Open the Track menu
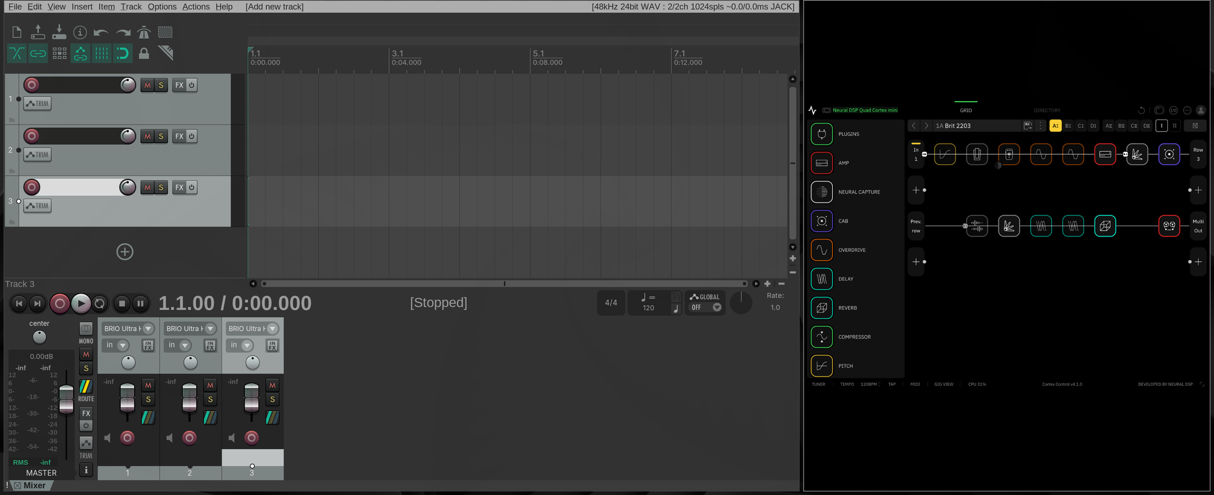 point(131,7)
